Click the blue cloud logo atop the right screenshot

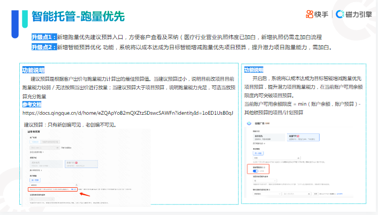coord(249,123)
